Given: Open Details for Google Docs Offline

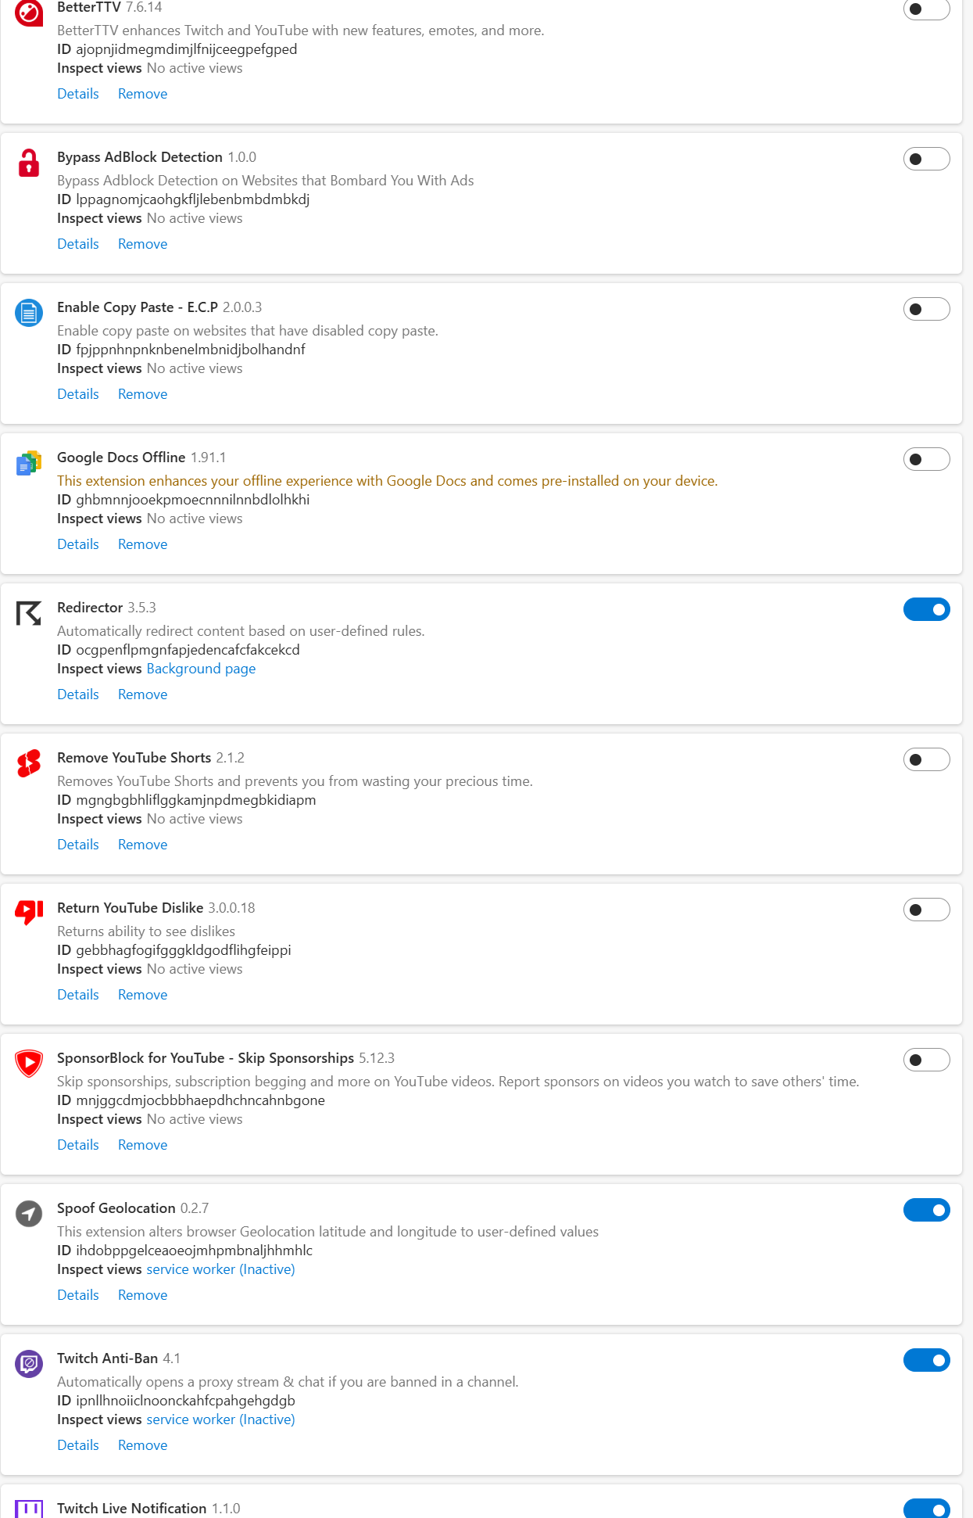Looking at the screenshot, I should click(78, 544).
